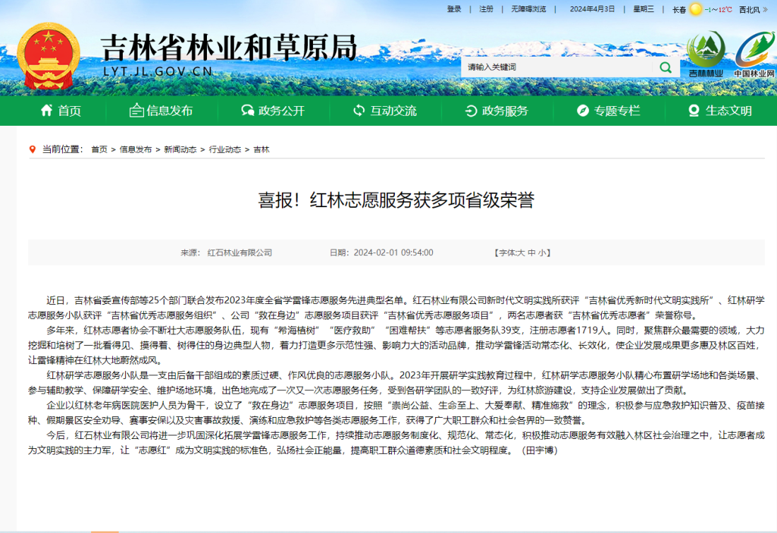Click the 注册 link
The width and height of the screenshot is (777, 533).
coord(486,9)
